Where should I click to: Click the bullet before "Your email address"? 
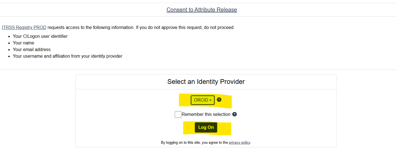point(9,50)
